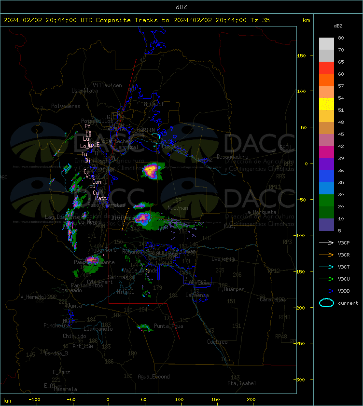Select the gray swatch between 65 and 70
Viewport: 363px width, 406px height.
pyautogui.click(x=326, y=55)
